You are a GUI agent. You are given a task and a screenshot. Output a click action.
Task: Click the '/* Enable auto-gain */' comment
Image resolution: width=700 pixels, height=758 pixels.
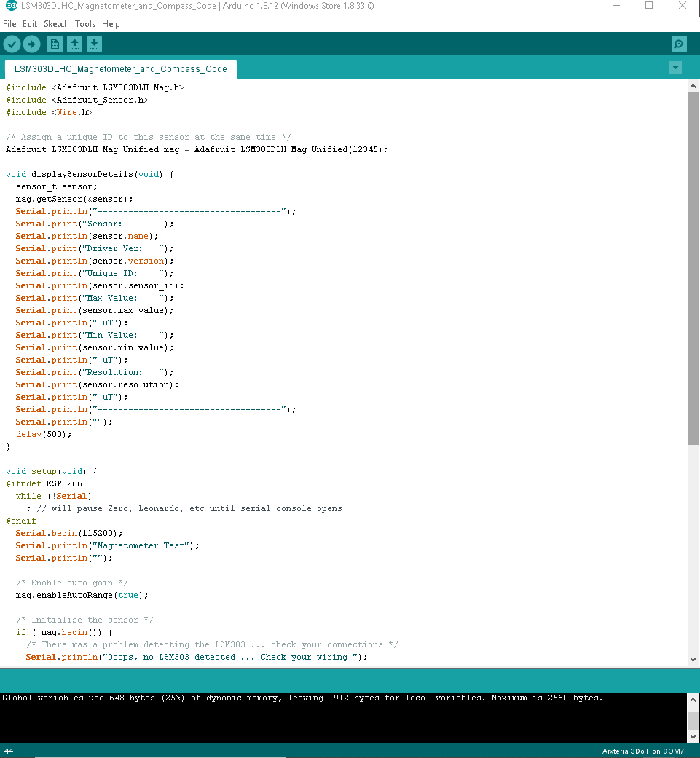click(72, 583)
